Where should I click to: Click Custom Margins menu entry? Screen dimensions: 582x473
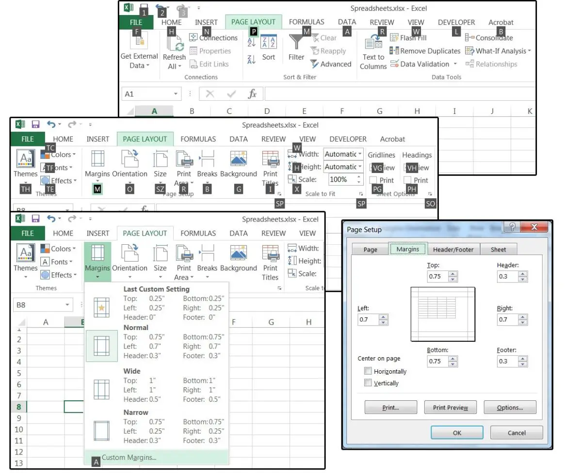156,457
